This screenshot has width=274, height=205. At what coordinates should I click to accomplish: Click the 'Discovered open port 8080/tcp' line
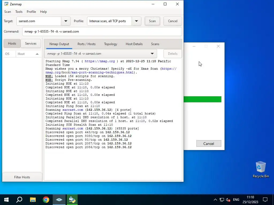point(88,136)
